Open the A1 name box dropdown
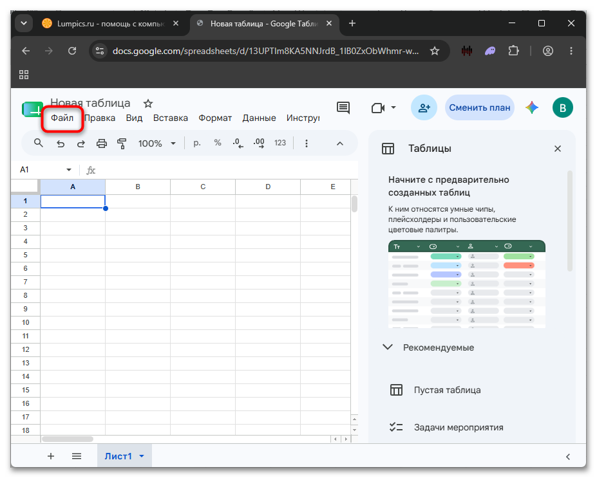This screenshot has height=478, width=597. (x=68, y=170)
